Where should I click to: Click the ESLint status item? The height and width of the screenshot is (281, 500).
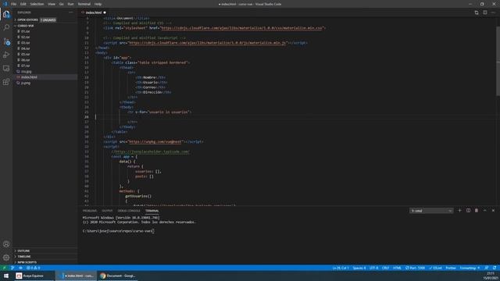pos(435,268)
